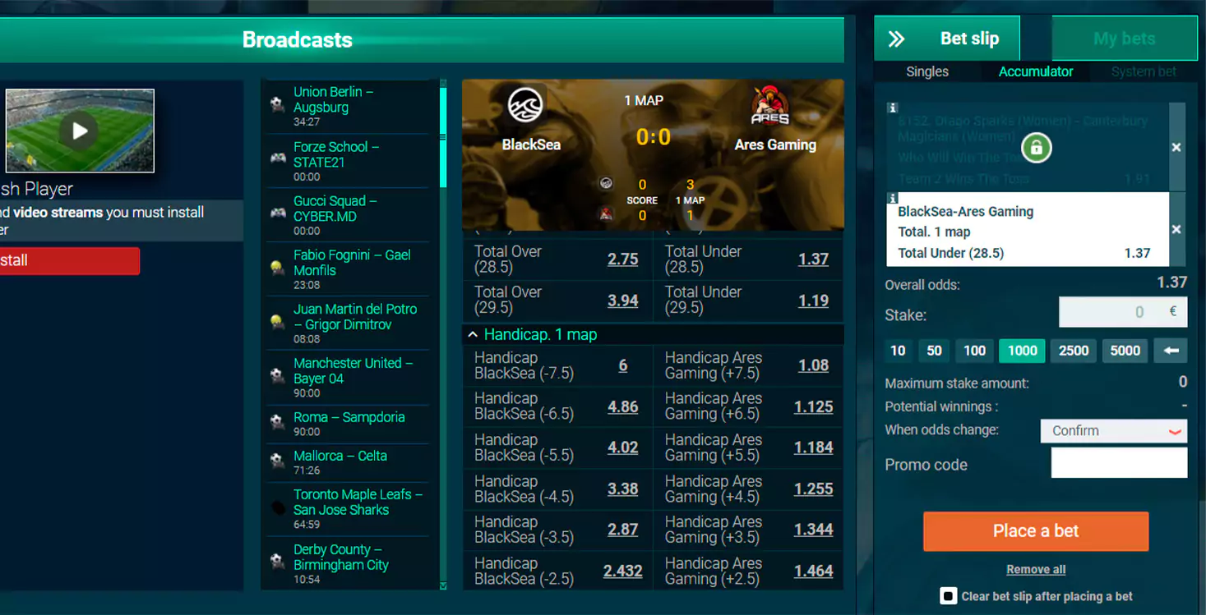Viewport: 1206px width, 615px height.
Task: Select Handicap Ares Gaming (+6.5) odds 1.125
Action: click(x=813, y=406)
